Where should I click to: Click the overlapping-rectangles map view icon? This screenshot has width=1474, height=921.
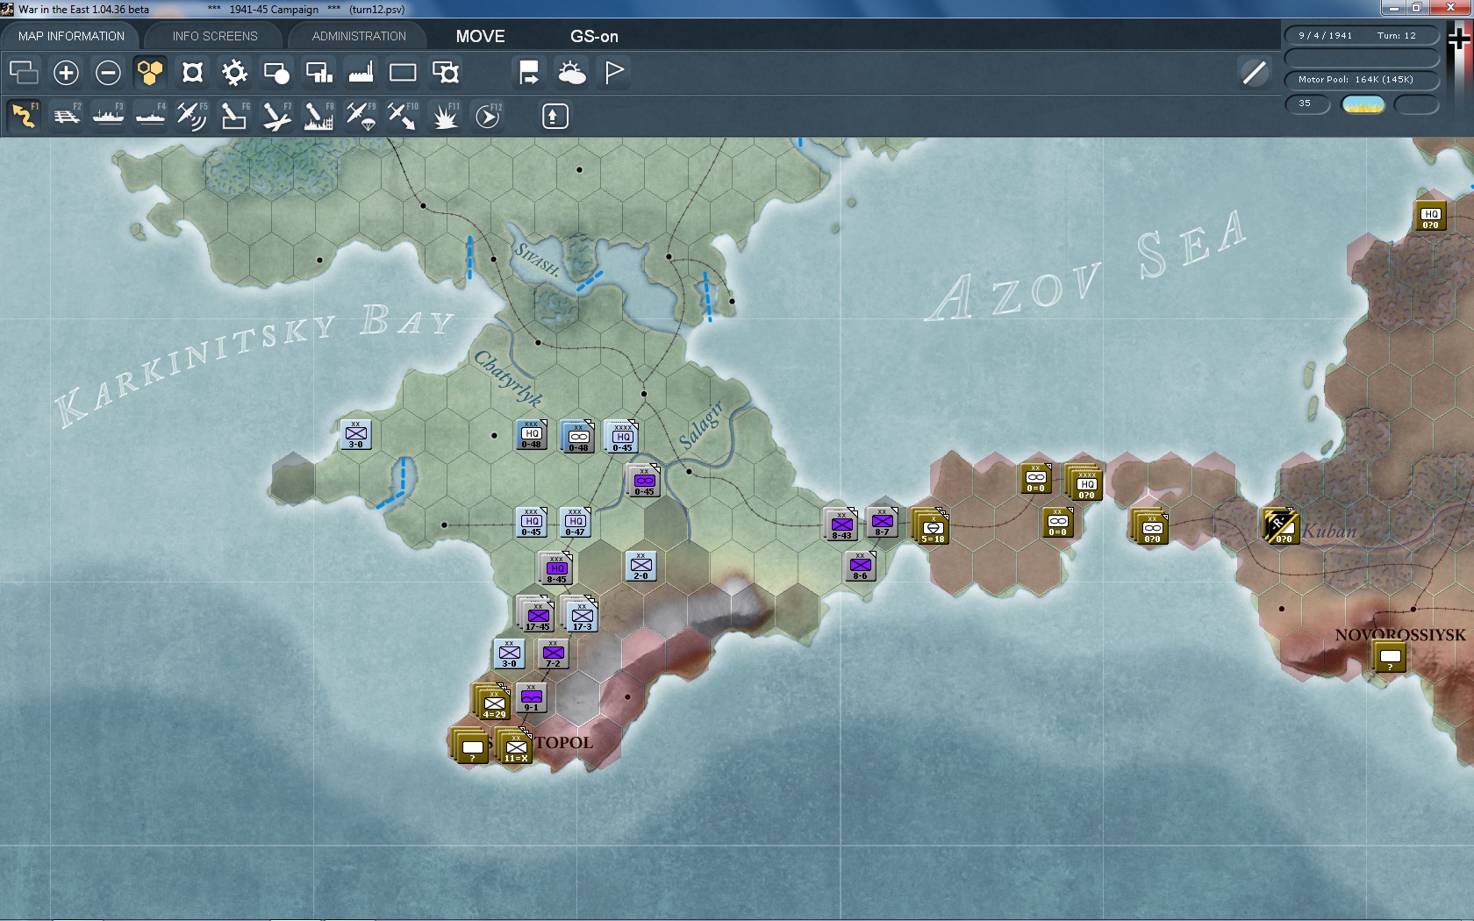24,72
